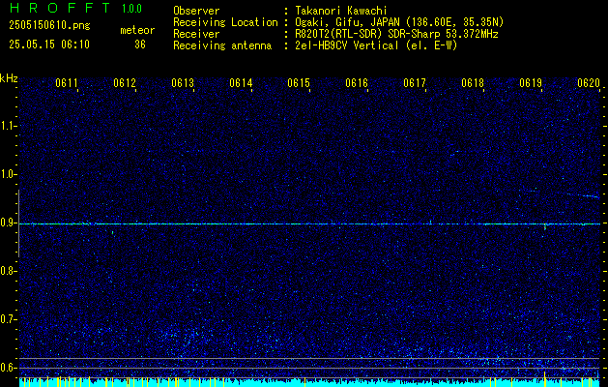
Task: Click the date stamp 25.05.15 06:10
Action: 49,45
